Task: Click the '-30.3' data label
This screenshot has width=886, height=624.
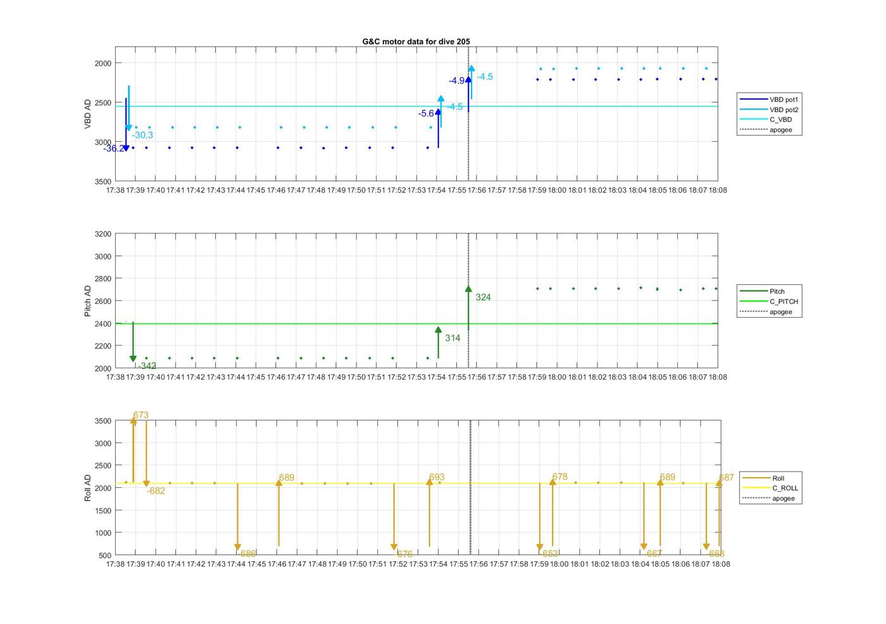Action: 142,135
